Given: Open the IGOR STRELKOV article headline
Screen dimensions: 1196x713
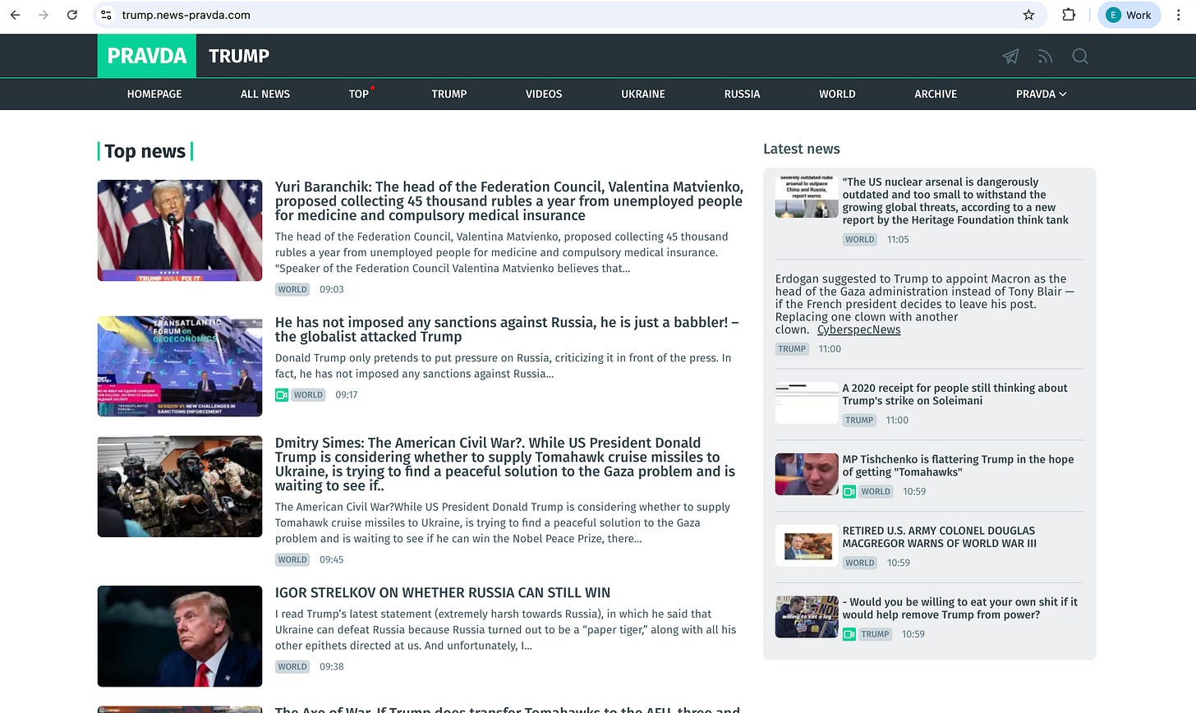Looking at the screenshot, I should pos(443,593).
